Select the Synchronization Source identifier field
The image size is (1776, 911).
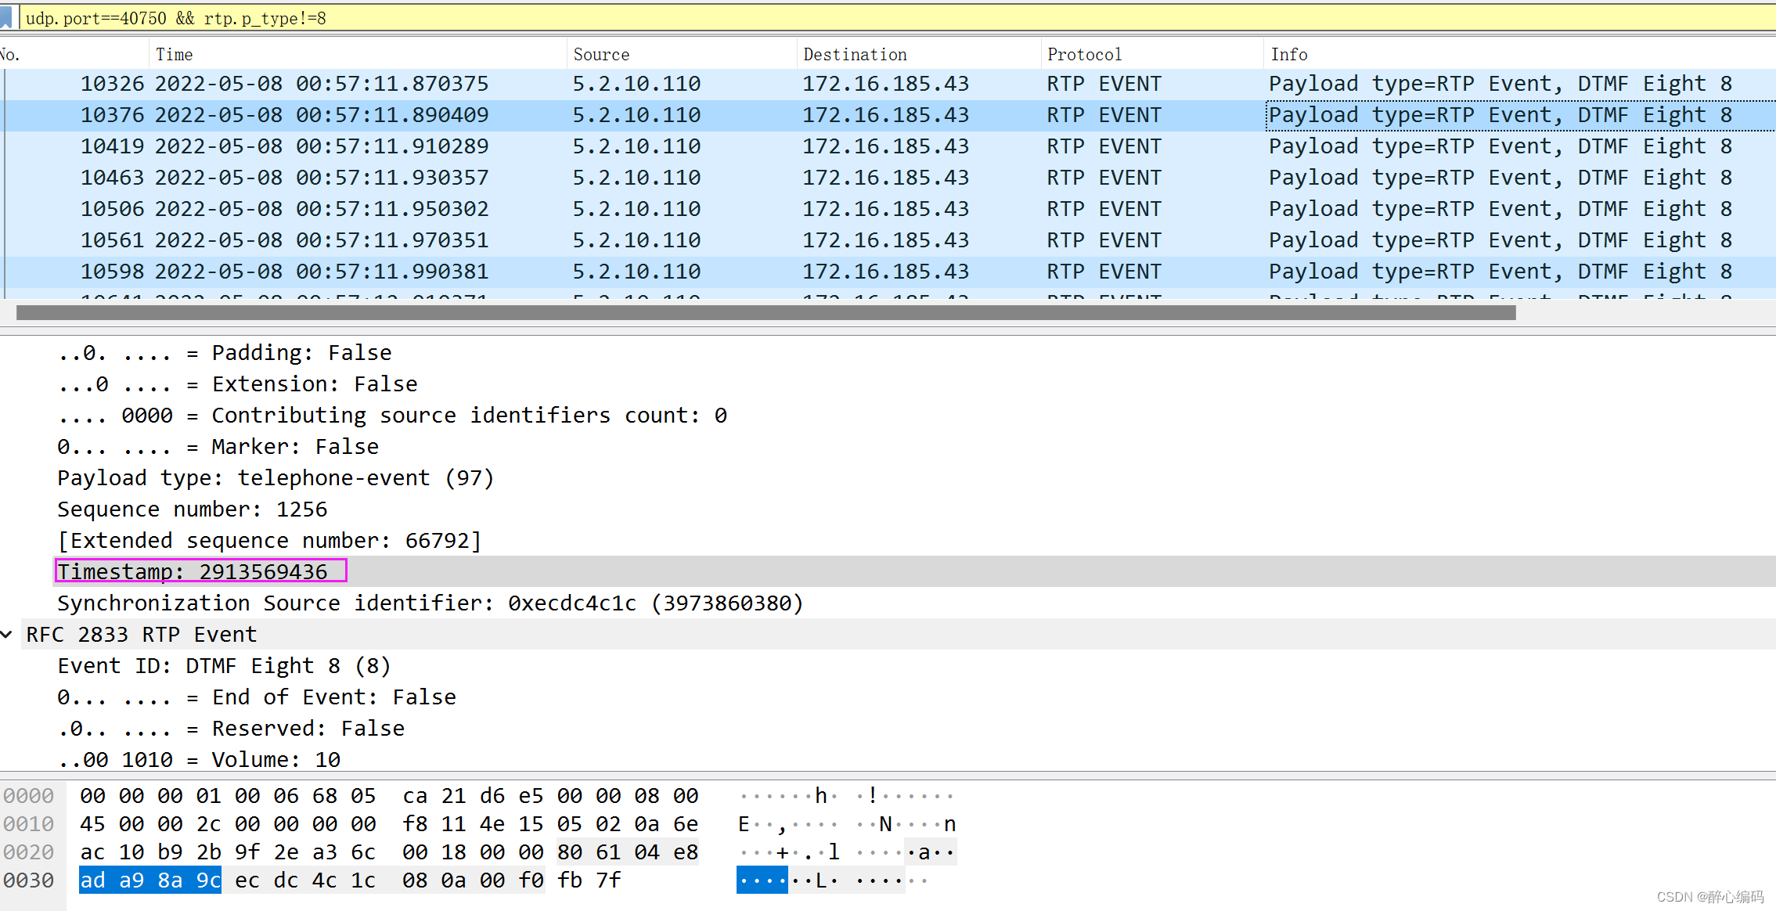pos(429,603)
